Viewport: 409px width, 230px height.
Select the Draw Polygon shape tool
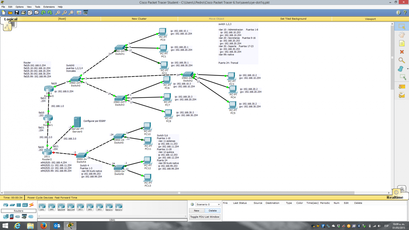[401, 69]
